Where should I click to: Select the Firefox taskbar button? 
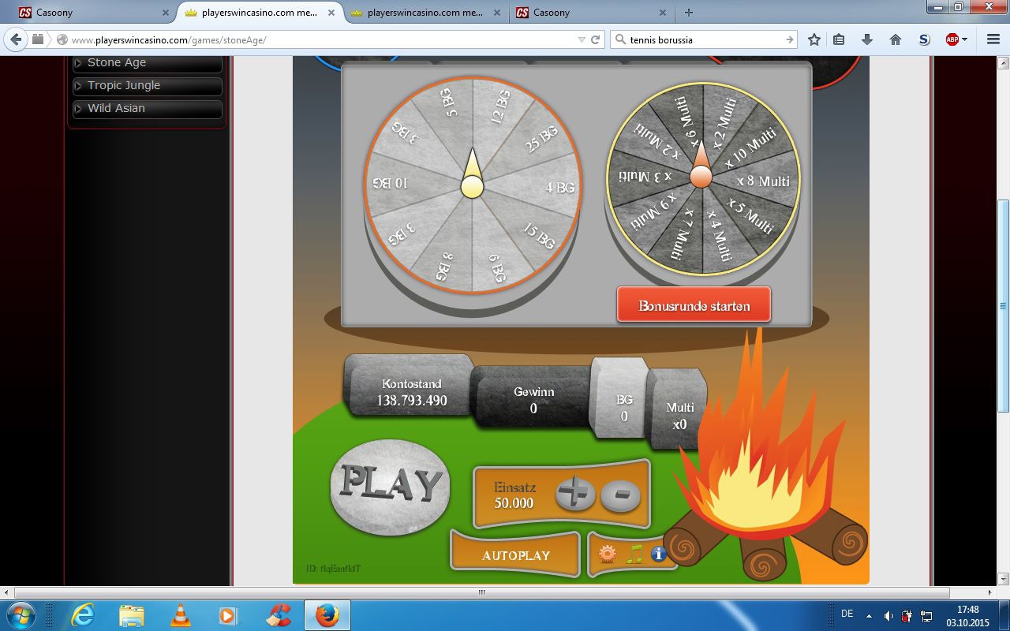(327, 615)
